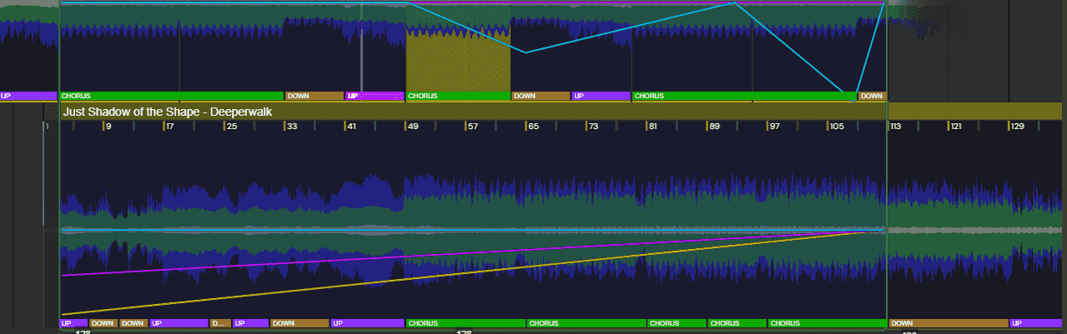Click the dotted UP segment in top track

click(374, 96)
